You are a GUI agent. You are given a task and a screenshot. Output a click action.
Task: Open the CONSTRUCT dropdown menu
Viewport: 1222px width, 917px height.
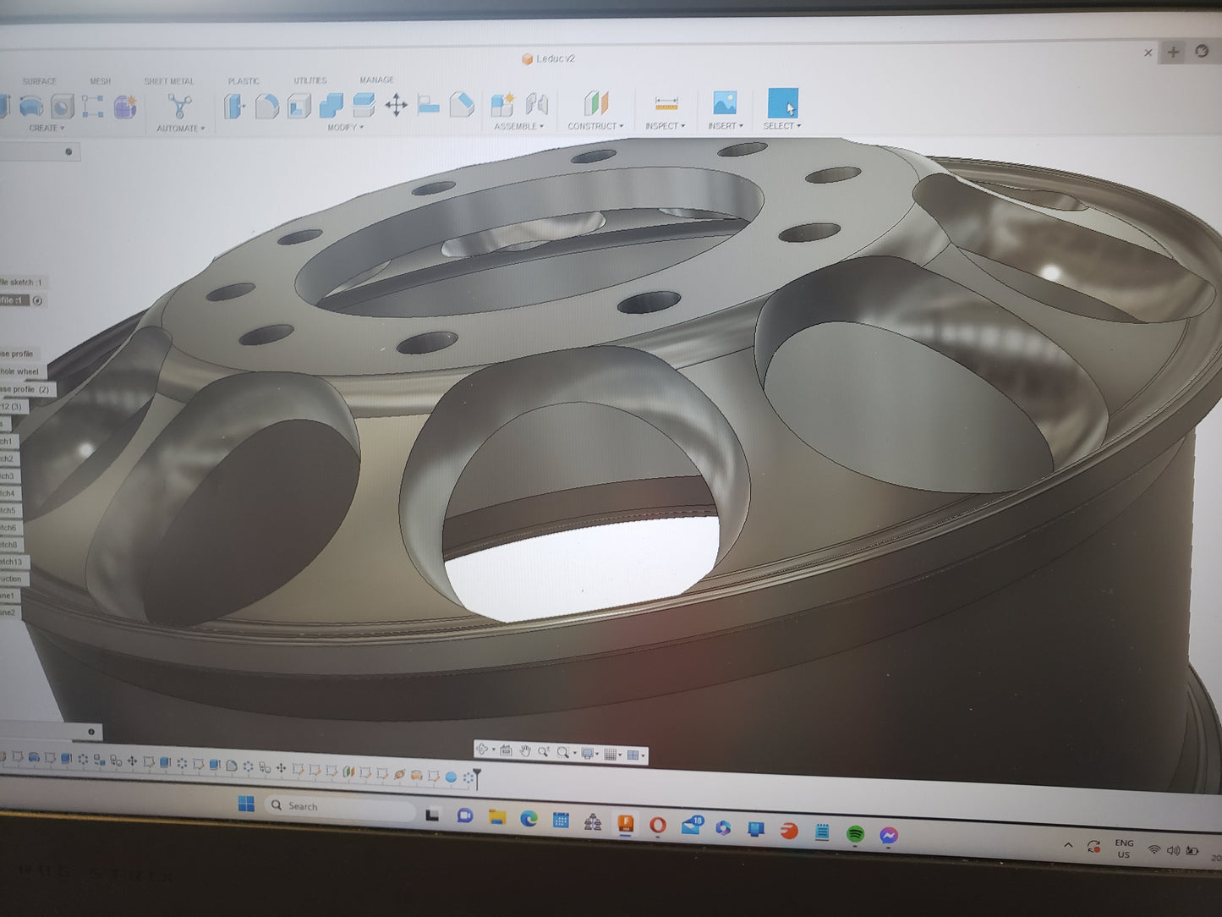(x=595, y=126)
